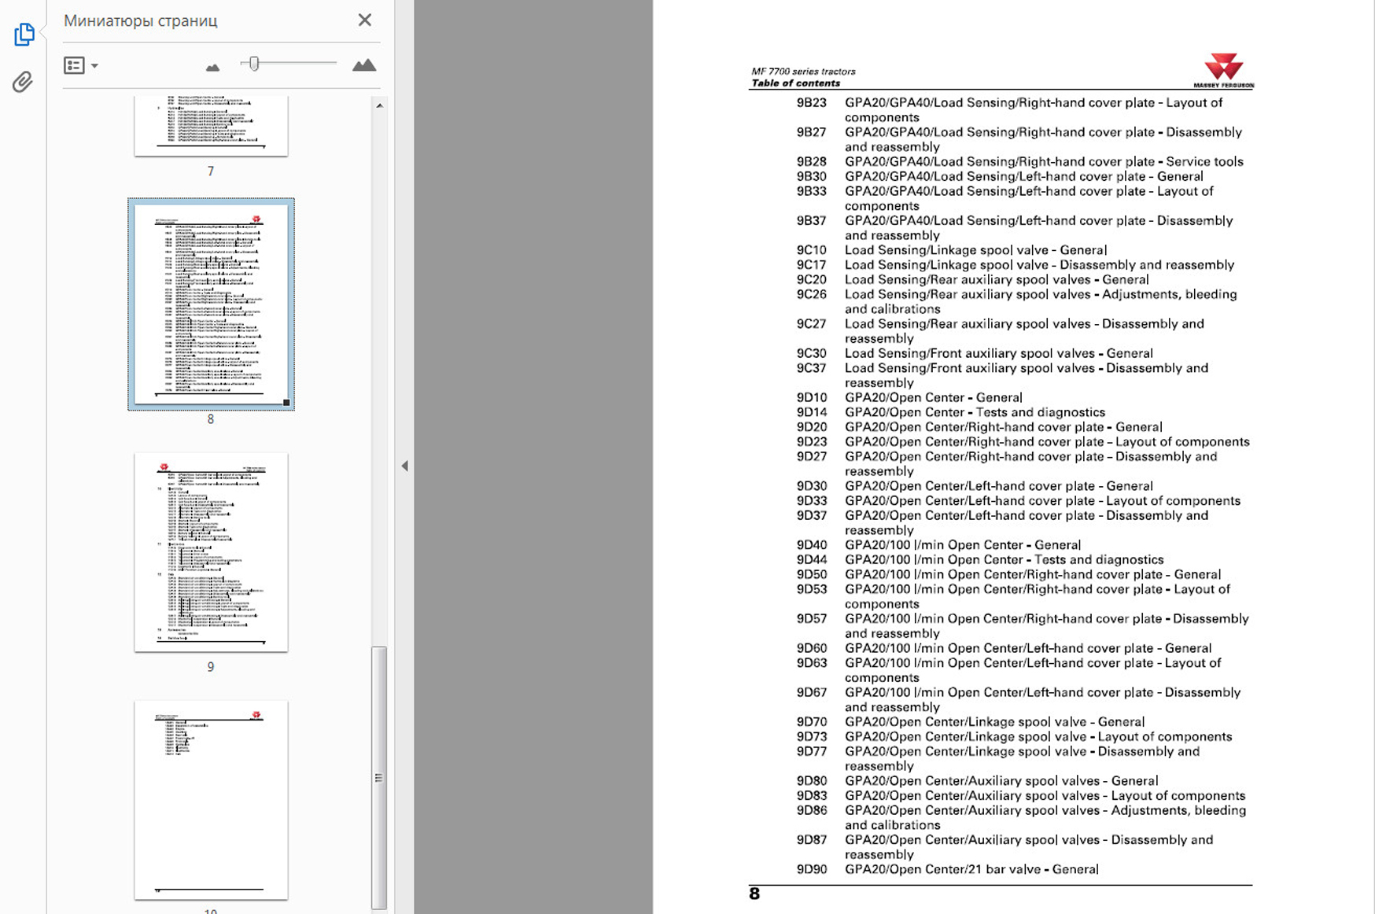The image size is (1375, 914).
Task: Select the highlighted page 8 thumbnail
Action: (x=211, y=304)
